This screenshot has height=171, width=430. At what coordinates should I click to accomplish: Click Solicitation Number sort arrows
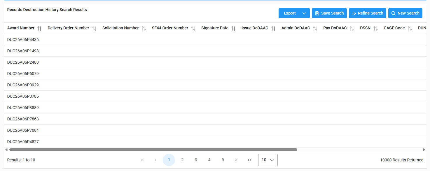pyautogui.click(x=144, y=28)
